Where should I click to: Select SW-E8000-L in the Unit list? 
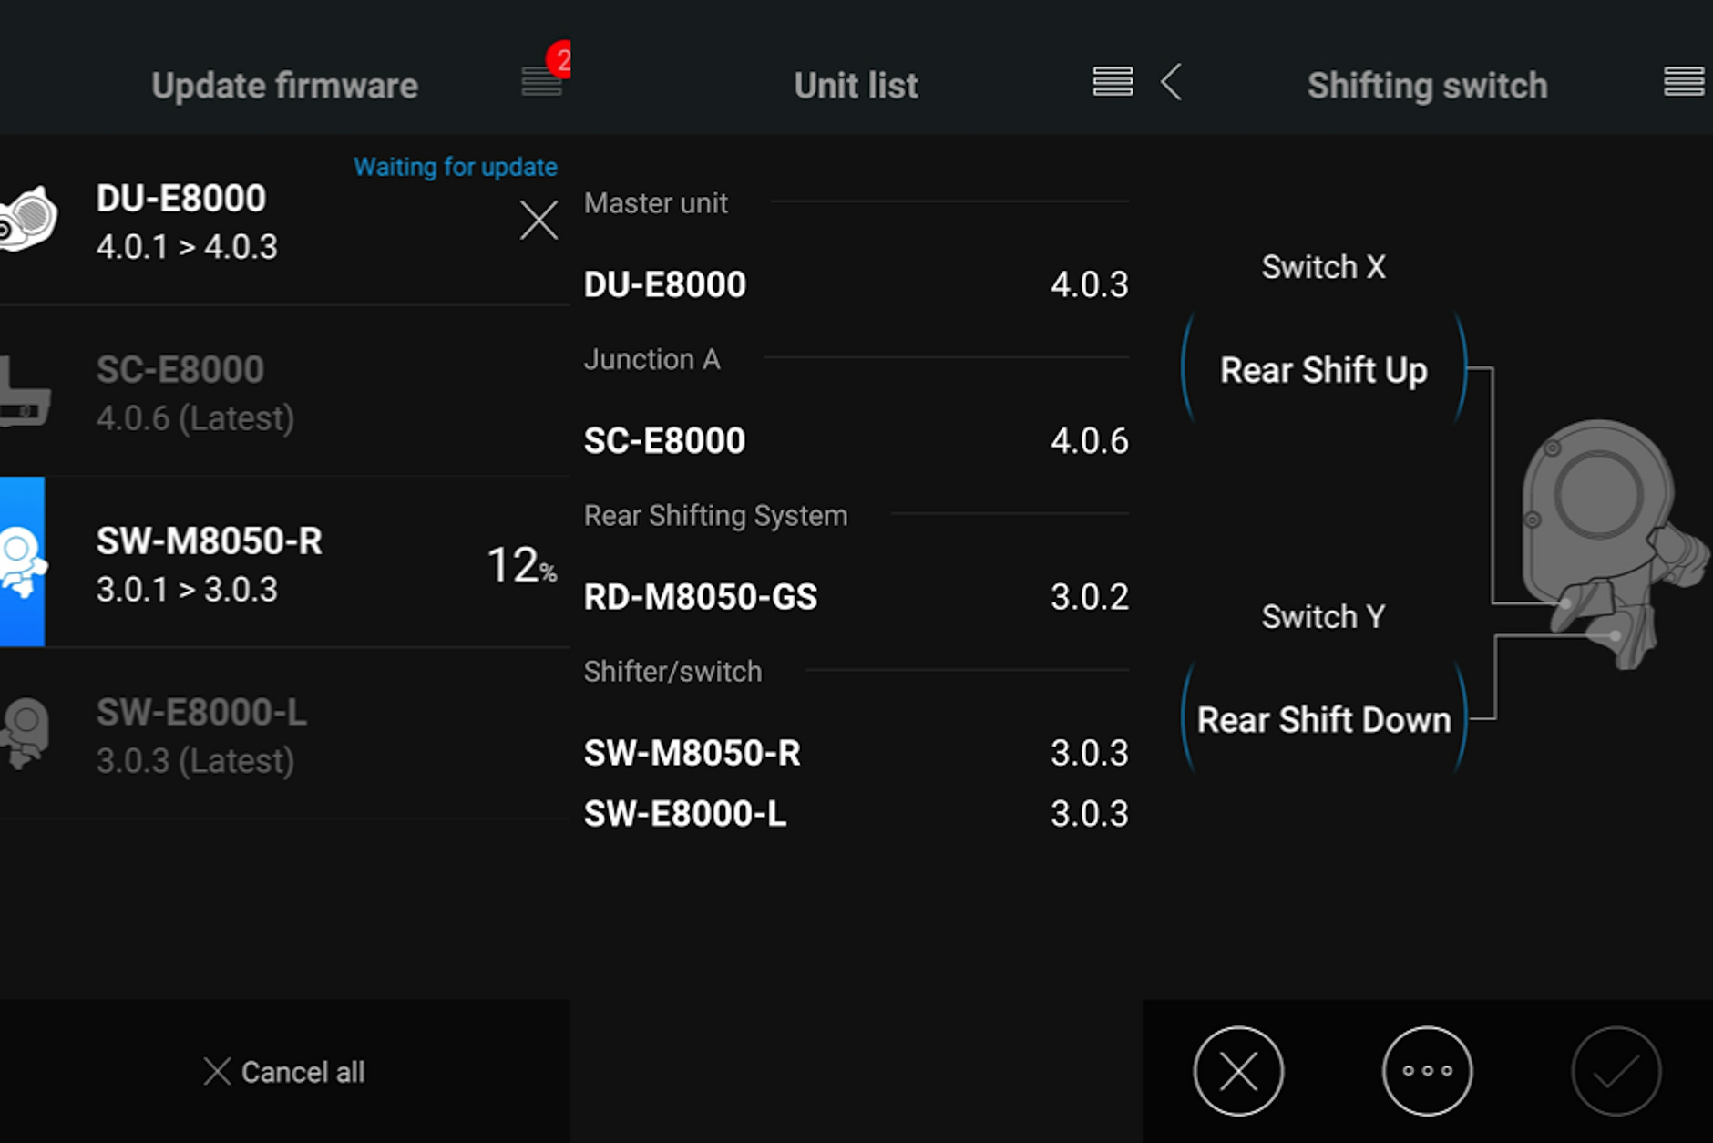(856, 813)
